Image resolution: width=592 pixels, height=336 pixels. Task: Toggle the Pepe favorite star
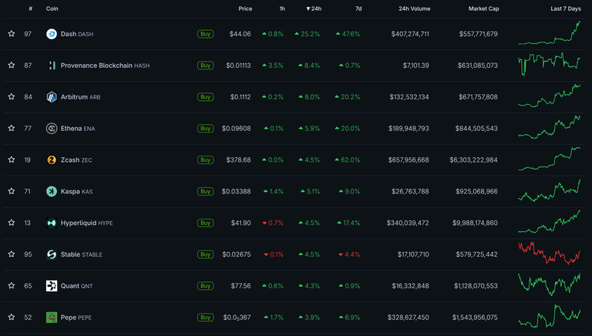(12, 318)
